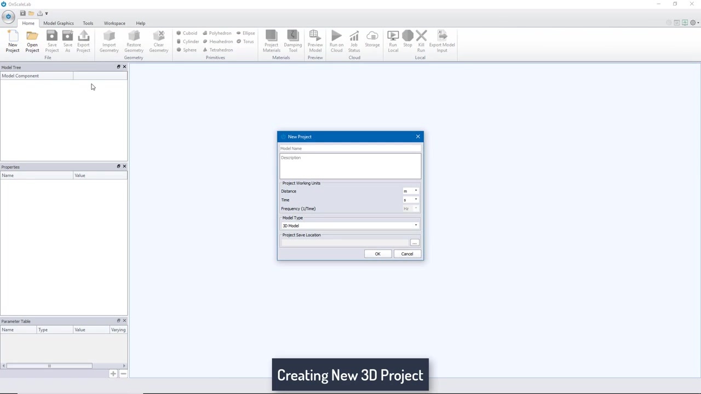701x394 pixels.
Task: Close the Parameter Table panel
Action: pos(124,321)
